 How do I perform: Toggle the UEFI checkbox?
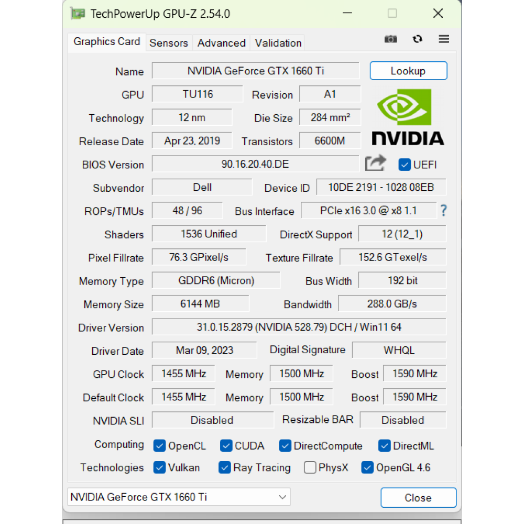(x=405, y=165)
